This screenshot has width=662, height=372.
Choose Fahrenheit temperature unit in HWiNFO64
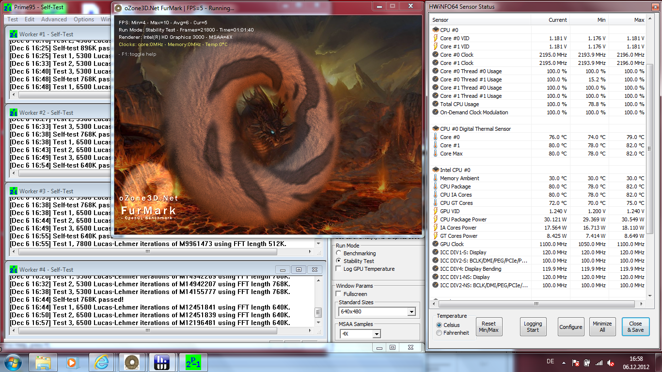[x=439, y=333]
